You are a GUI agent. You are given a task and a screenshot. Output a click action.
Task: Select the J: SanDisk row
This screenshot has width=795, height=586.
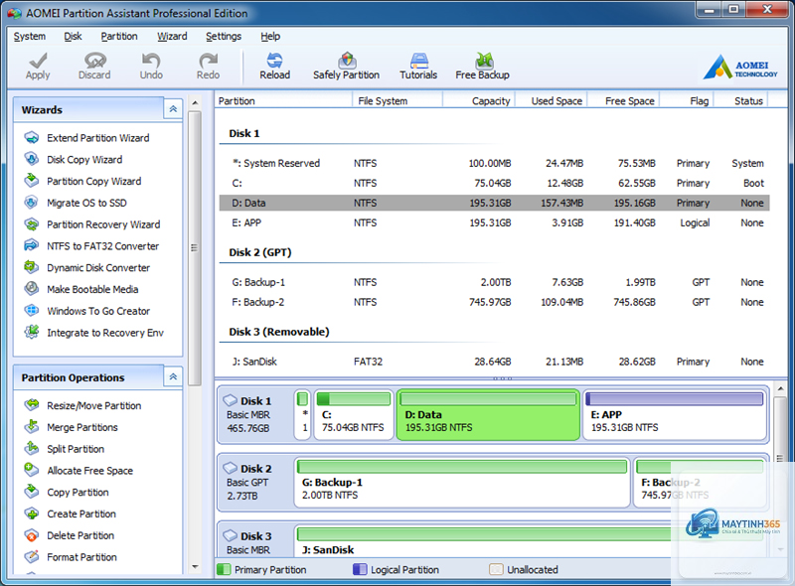pyautogui.click(x=494, y=362)
